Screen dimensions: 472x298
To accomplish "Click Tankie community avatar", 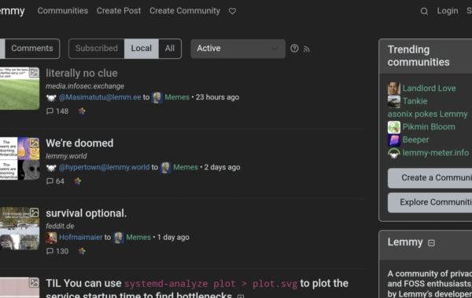I will coord(394,101).
